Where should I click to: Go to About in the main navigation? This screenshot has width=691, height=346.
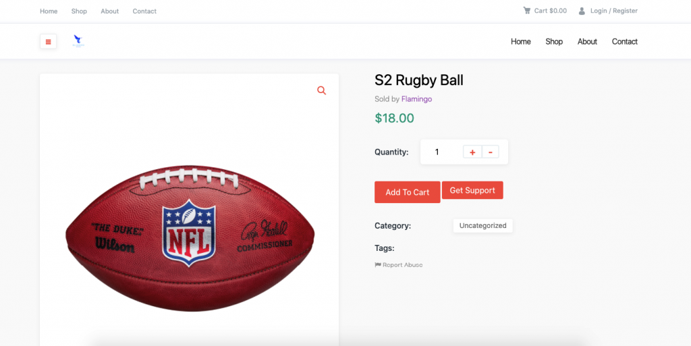(x=587, y=42)
